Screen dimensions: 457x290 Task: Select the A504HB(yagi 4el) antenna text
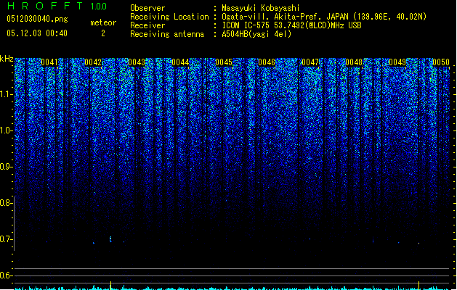[256, 34]
